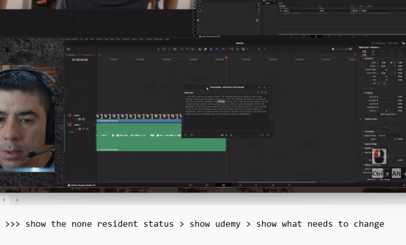Adjust the Rotation Angle slider
This screenshot has width=406, height=245.
(x=387, y=69)
